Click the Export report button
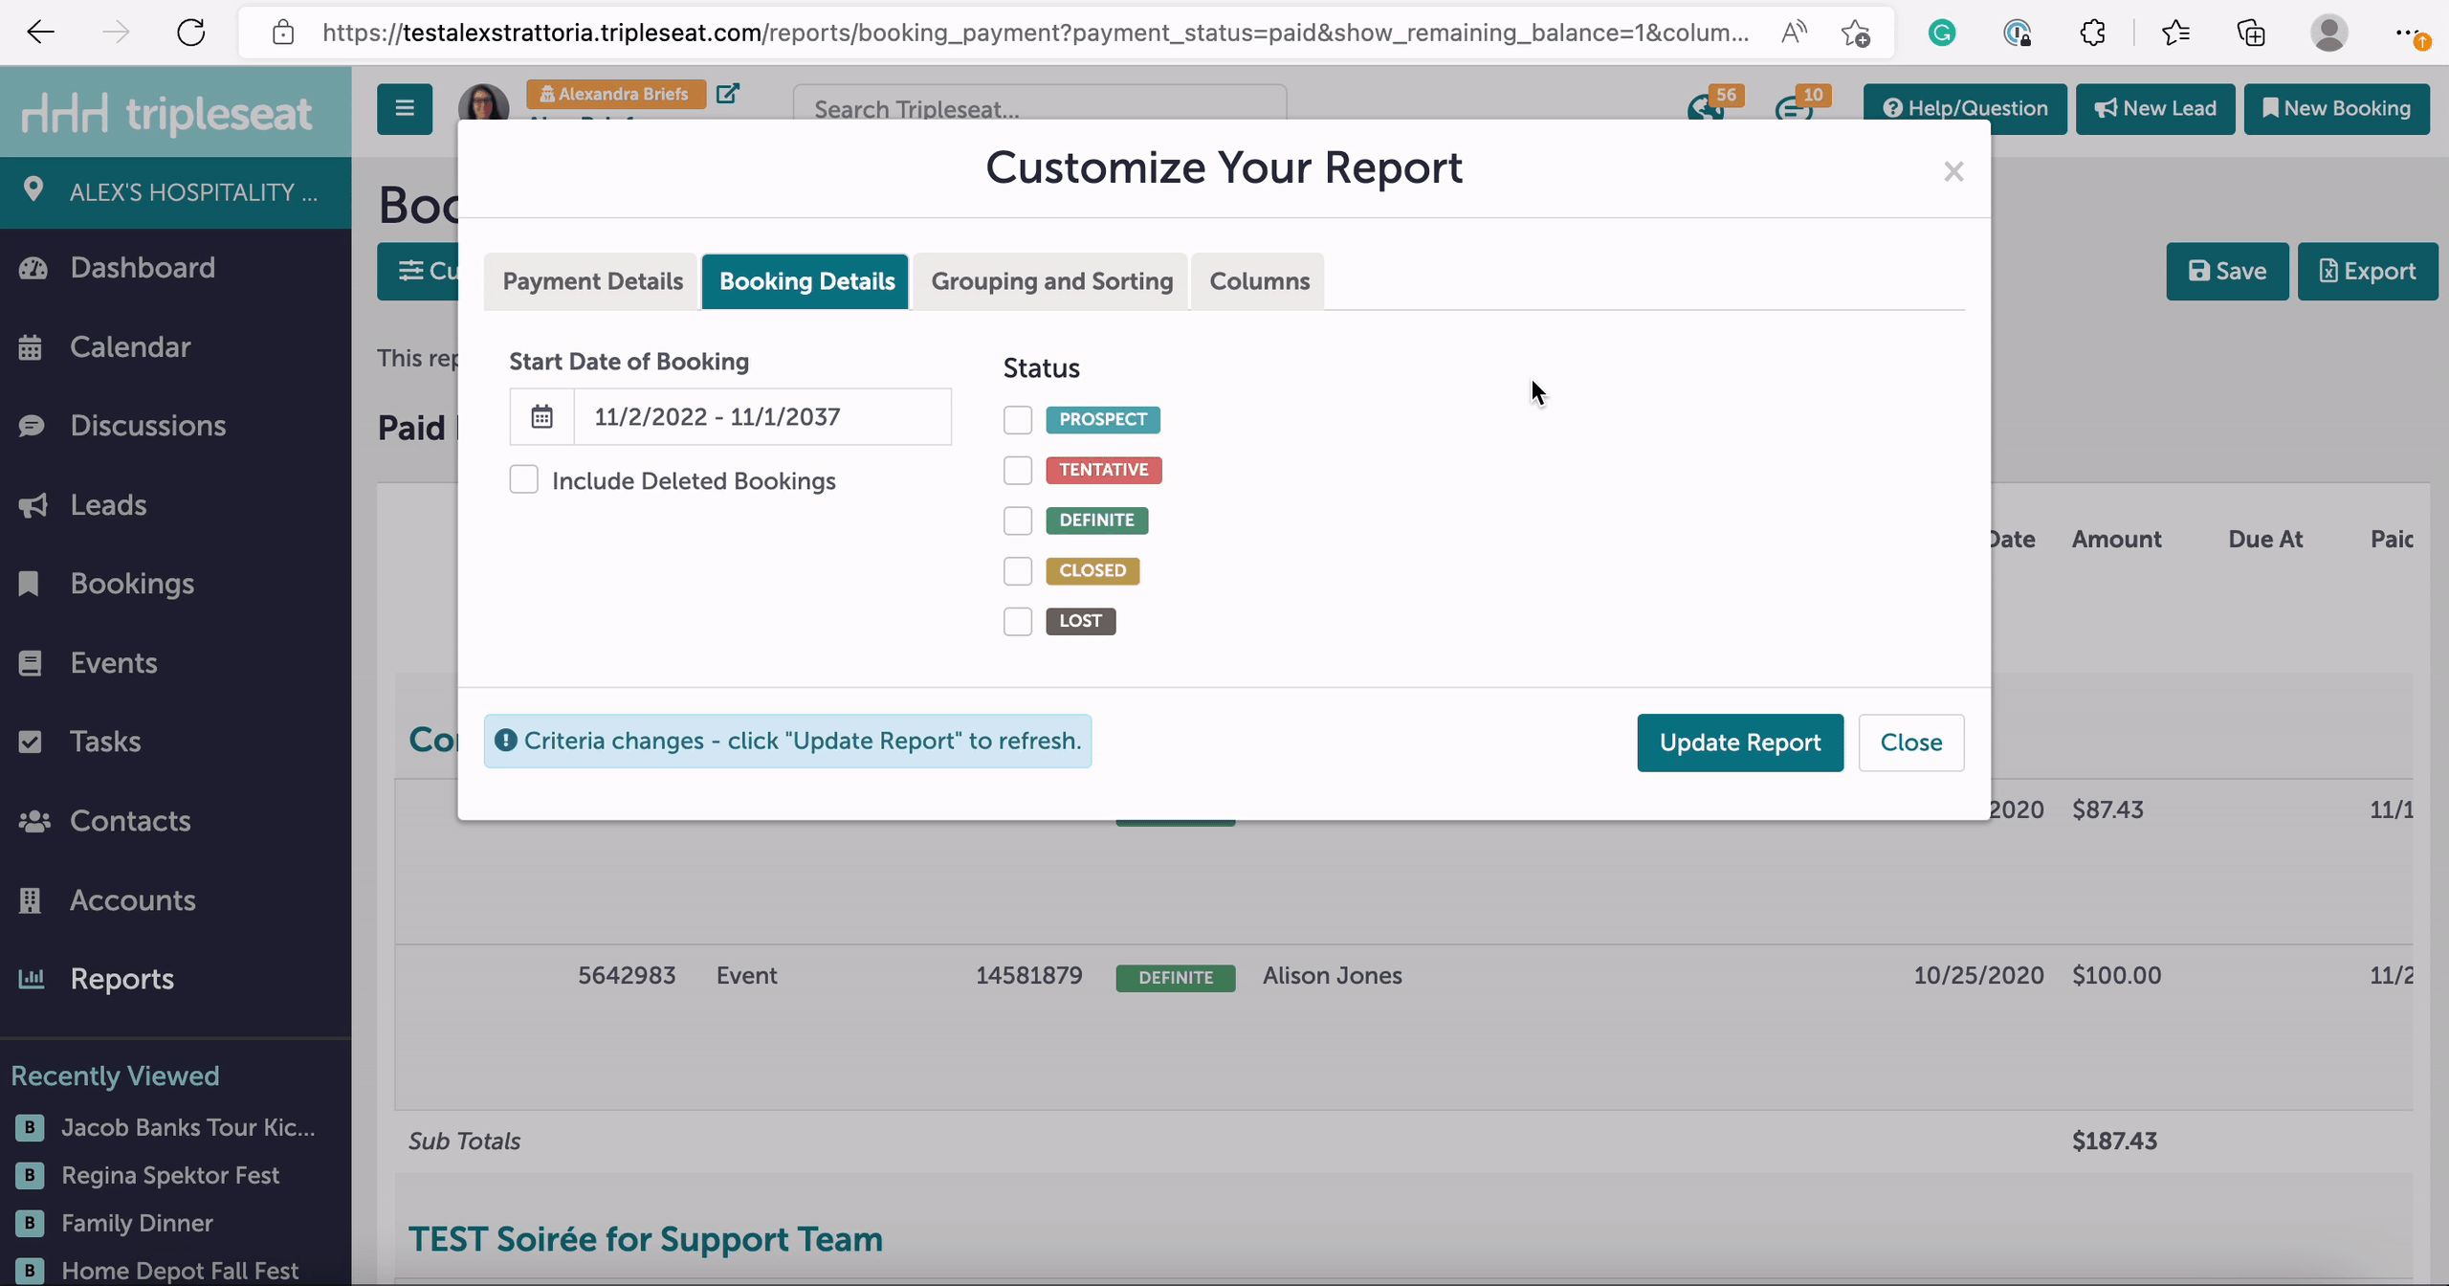This screenshot has height=1286, width=2449. 2368,272
